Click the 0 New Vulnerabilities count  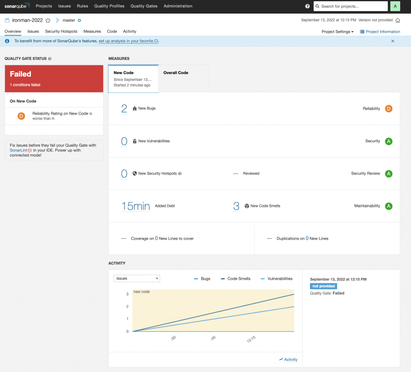pyautogui.click(x=124, y=141)
